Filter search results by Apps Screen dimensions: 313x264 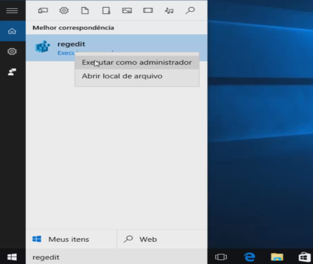(43, 11)
